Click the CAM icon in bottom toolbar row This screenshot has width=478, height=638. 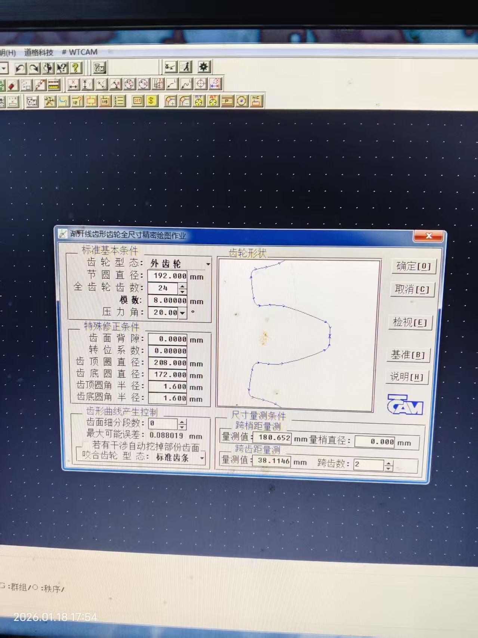coord(32,102)
